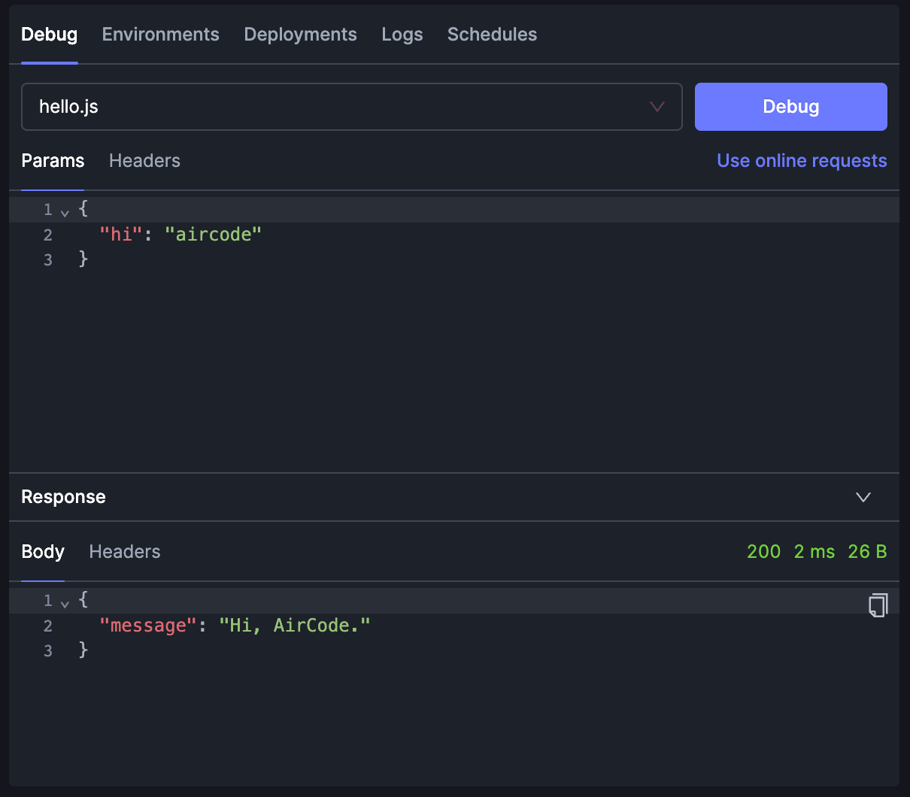
Task: Copy the response body with the copy icon
Action: 878,605
